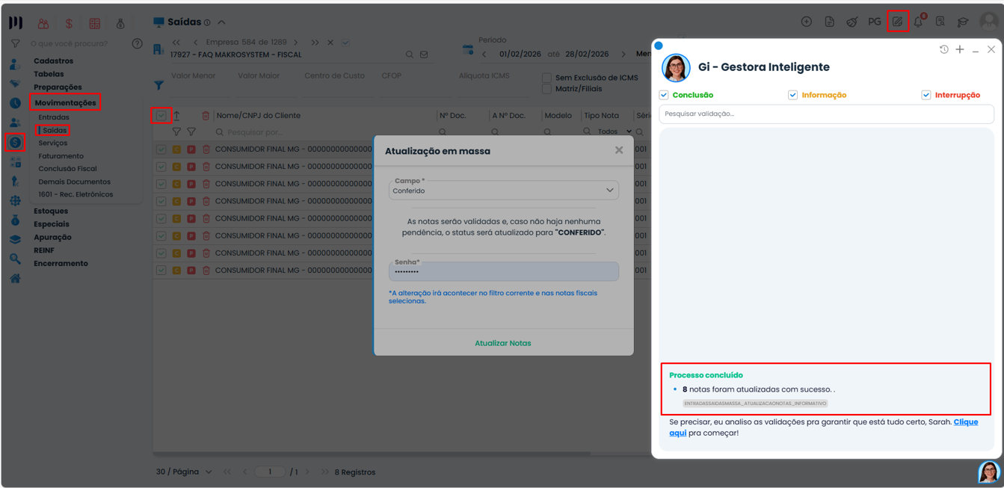1004x488 pixels.
Task: Select Conclusão Fiscal submenu item
Action: coord(67,169)
